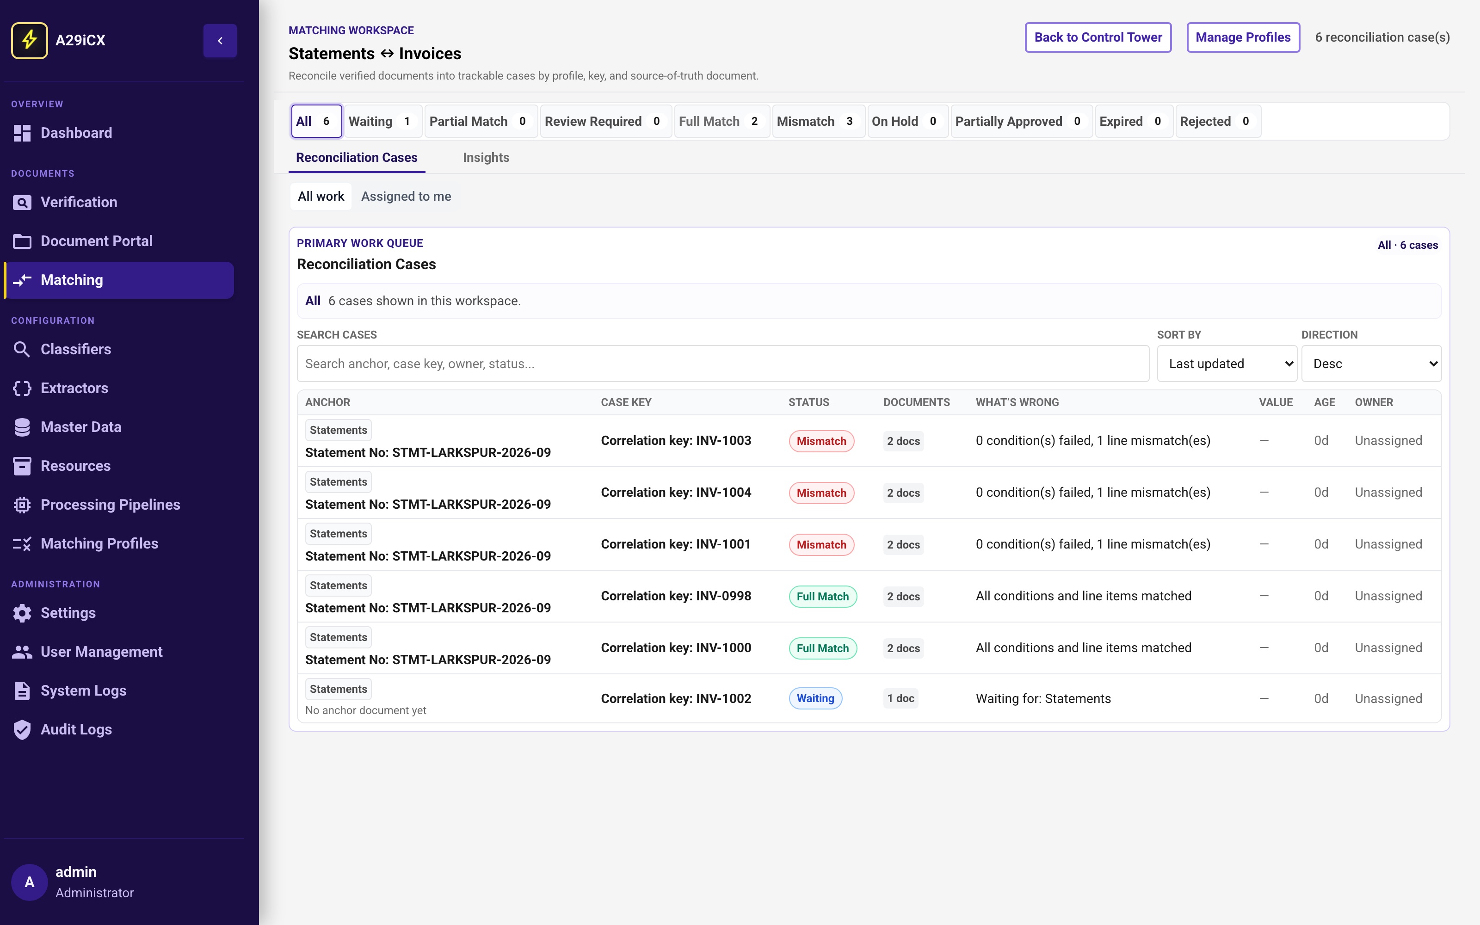Switch to Assigned to me view
Screen dimensions: 1480x925
[x=406, y=197]
